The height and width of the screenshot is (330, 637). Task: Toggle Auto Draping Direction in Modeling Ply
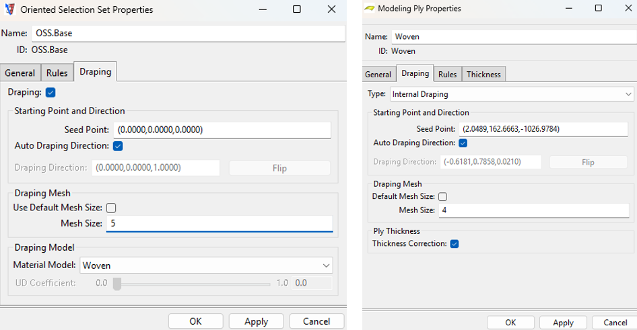coord(463,143)
